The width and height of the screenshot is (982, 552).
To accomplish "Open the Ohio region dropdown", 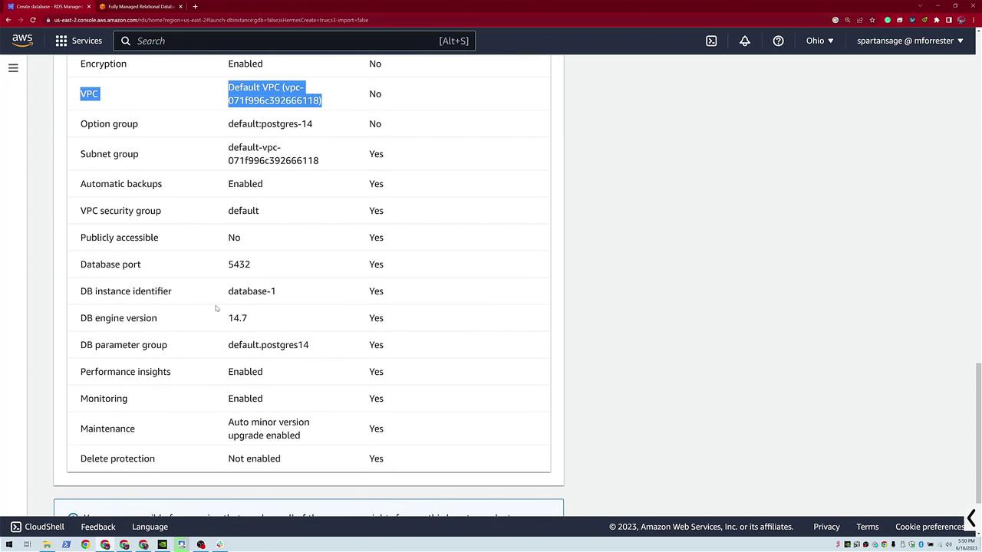I will [819, 41].
